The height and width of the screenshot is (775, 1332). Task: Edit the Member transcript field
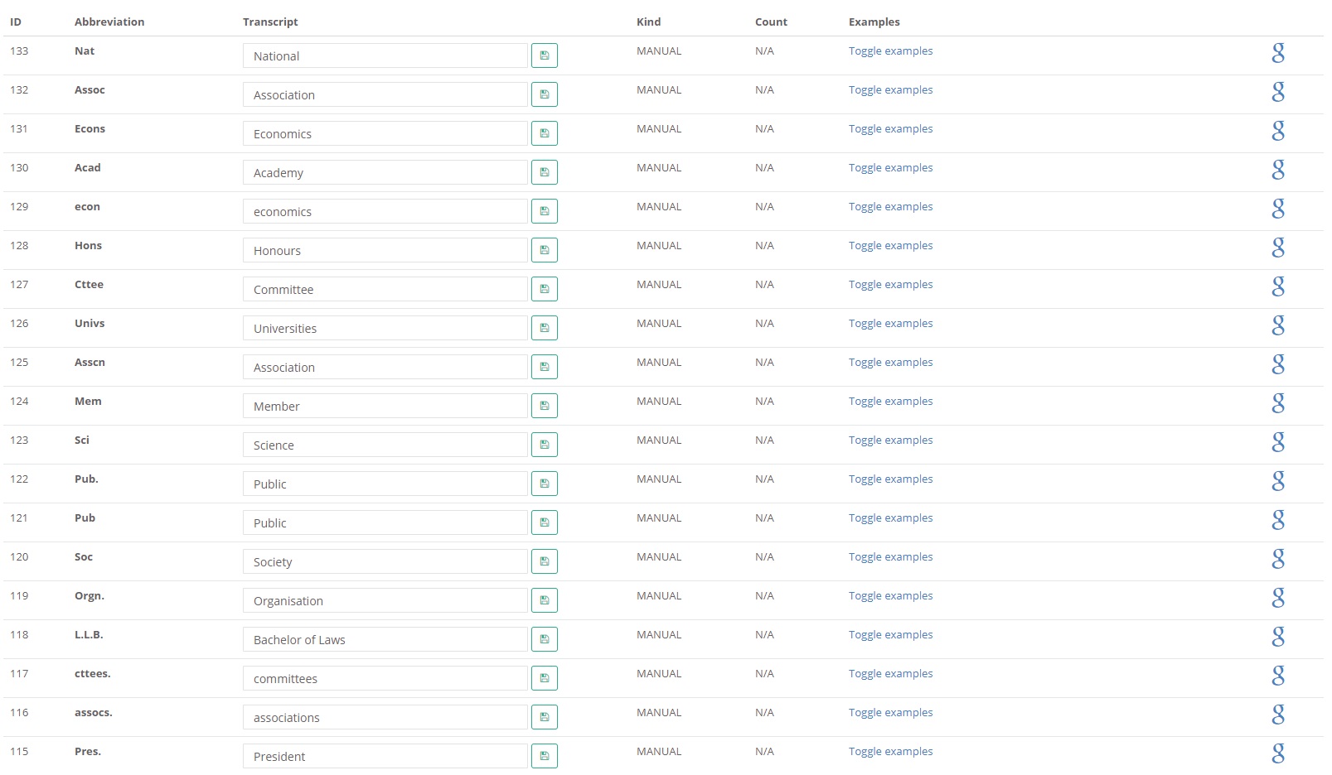pos(385,406)
